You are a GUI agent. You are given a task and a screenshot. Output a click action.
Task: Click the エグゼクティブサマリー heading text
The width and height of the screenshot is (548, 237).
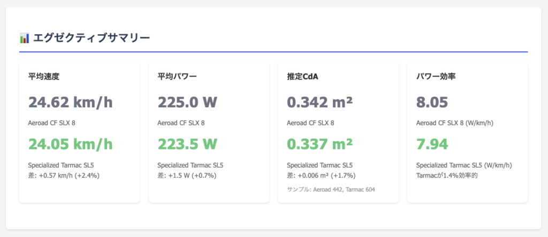[91, 38]
